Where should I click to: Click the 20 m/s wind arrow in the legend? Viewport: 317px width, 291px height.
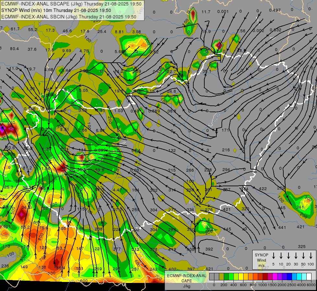point(289,256)
